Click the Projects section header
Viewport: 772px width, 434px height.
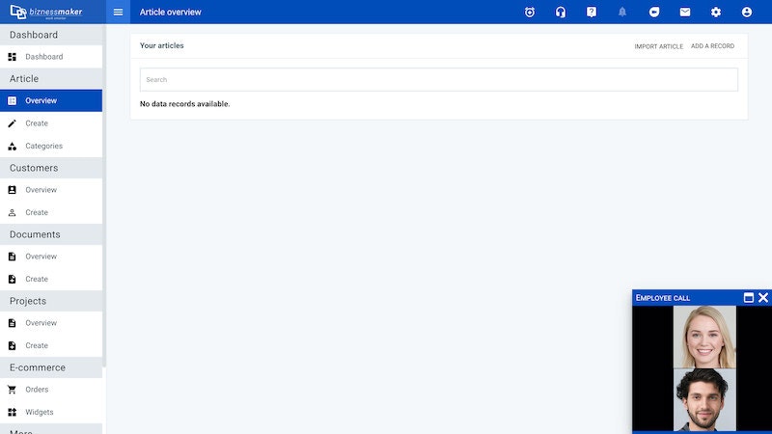point(51,301)
